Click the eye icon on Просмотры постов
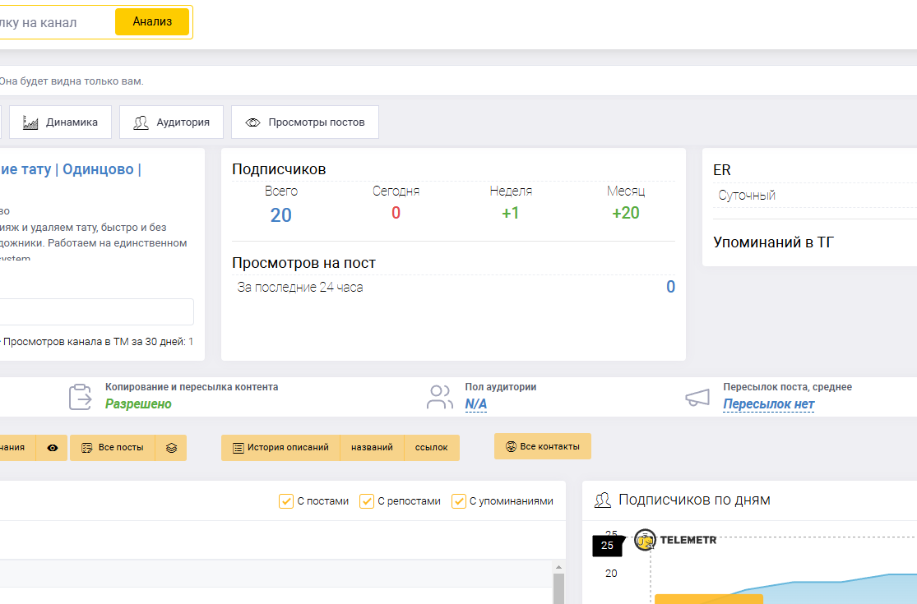Viewport: 917px width, 604px height. pos(252,122)
